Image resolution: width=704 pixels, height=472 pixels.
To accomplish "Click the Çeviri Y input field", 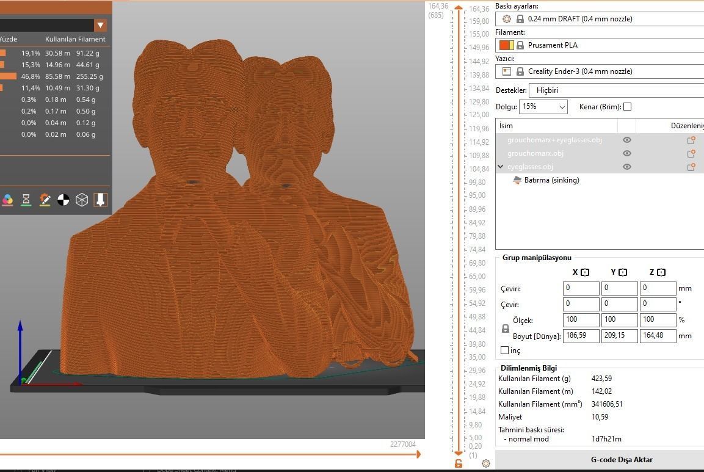I will point(620,288).
